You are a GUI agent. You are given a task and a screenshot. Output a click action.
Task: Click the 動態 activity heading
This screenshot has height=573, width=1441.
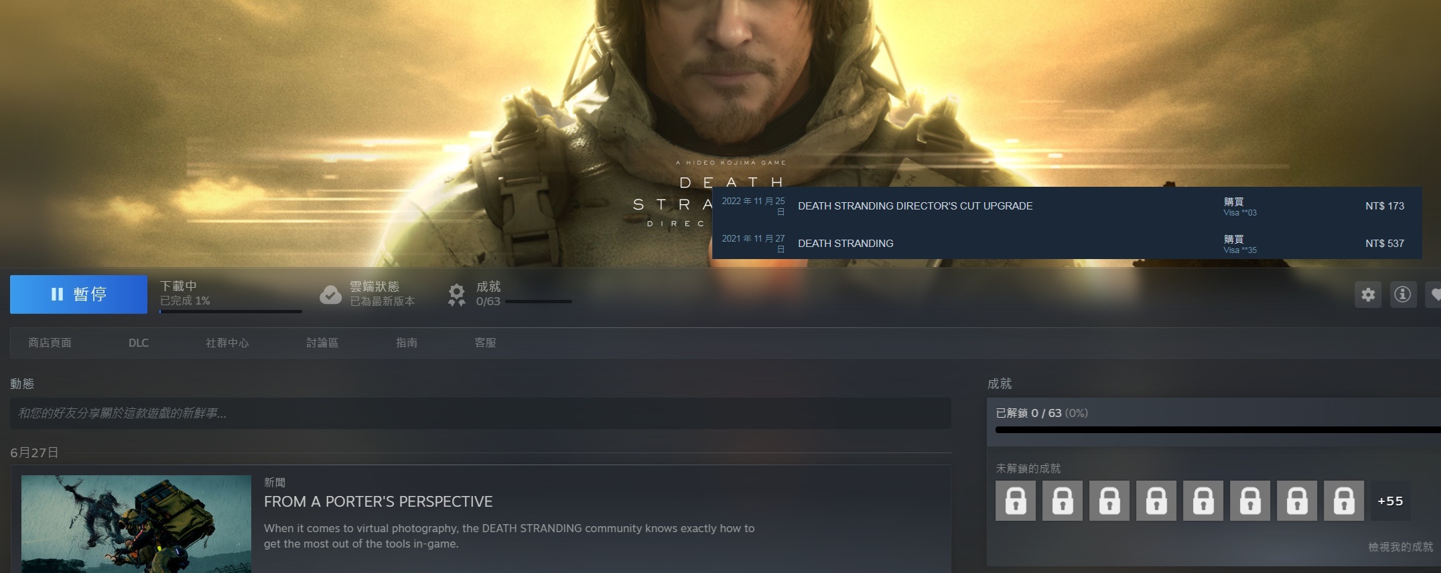pos(22,384)
